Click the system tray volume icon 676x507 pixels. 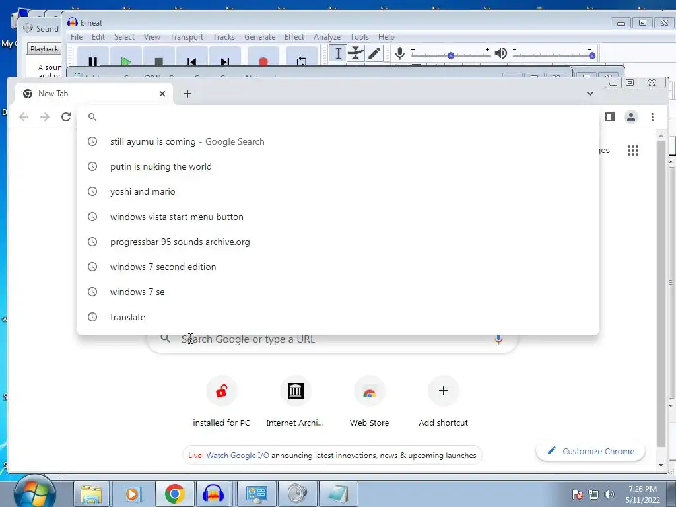[609, 494]
